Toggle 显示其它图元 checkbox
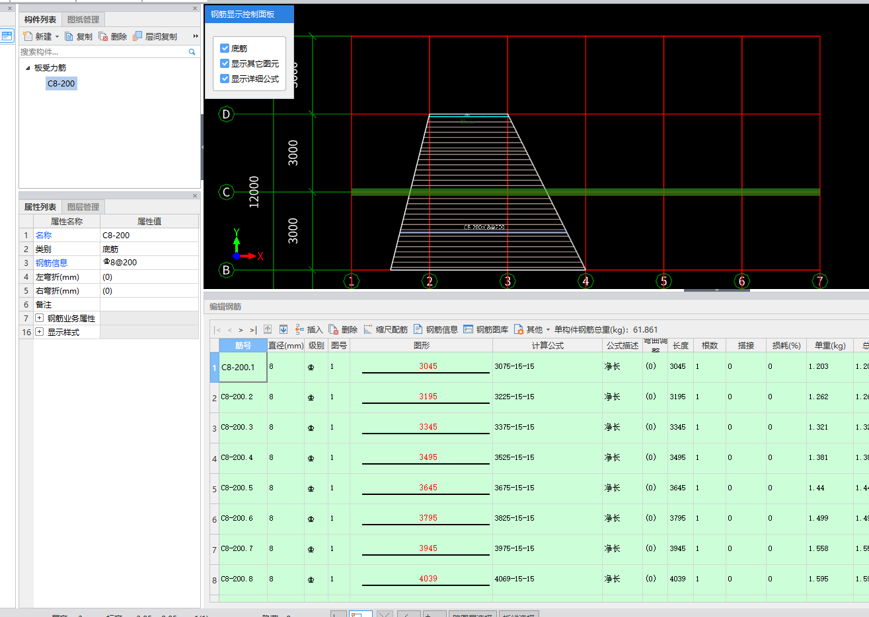Screen dimensions: 869x617 225,63
